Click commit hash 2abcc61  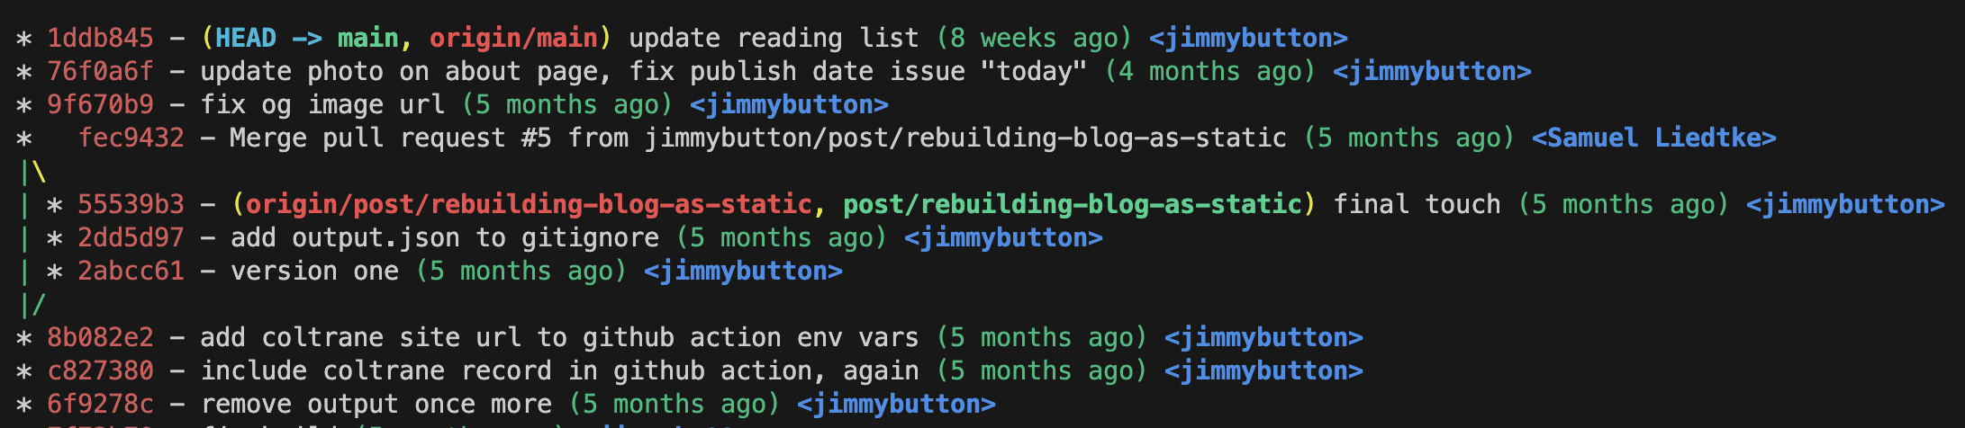tap(131, 272)
